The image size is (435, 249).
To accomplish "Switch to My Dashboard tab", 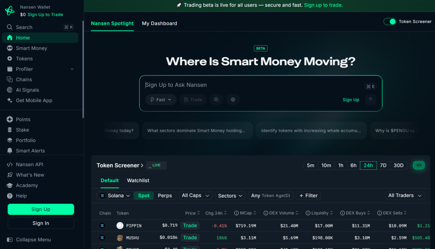I will coord(159,23).
